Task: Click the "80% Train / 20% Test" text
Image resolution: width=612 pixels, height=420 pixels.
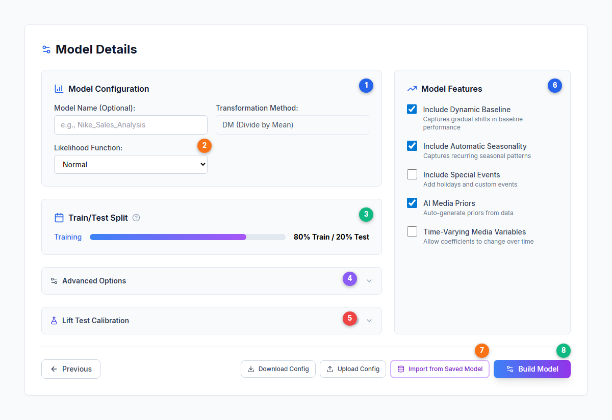Action: point(331,237)
